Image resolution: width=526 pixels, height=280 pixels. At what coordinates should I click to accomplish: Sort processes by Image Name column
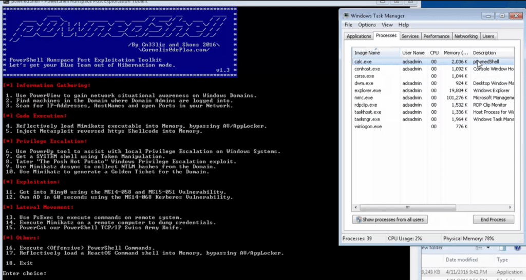tap(375, 53)
